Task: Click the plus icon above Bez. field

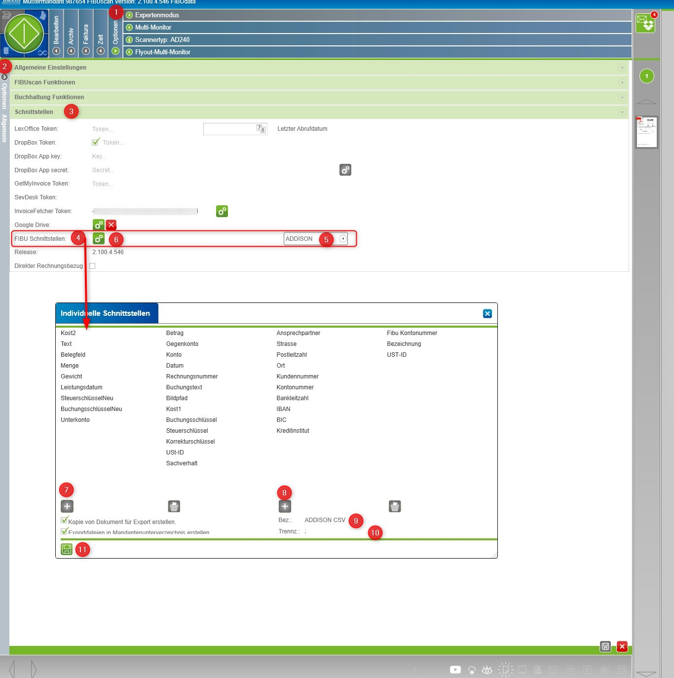Action: tap(285, 506)
